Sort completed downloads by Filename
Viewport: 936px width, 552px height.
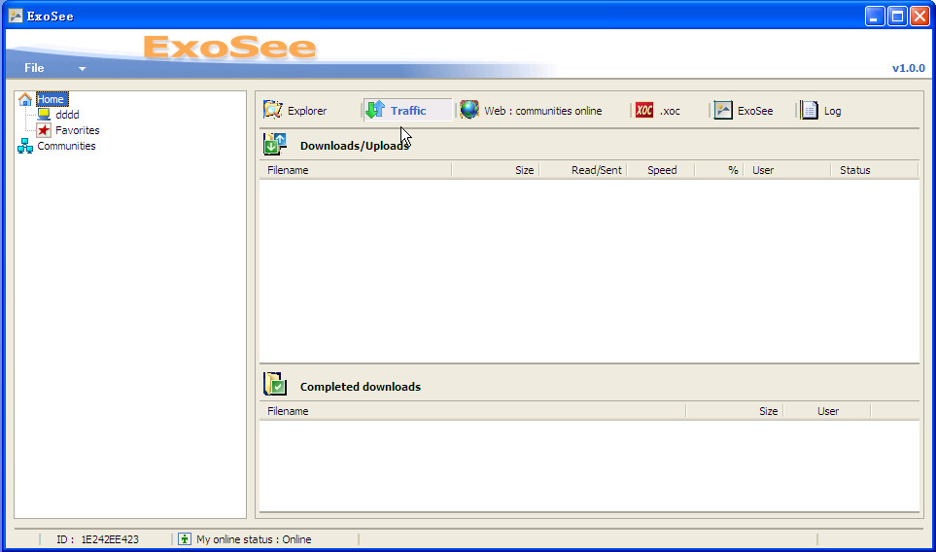click(x=472, y=411)
